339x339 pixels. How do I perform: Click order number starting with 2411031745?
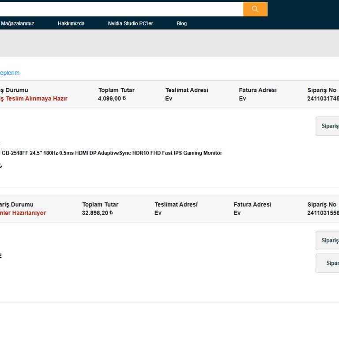pos(323,98)
